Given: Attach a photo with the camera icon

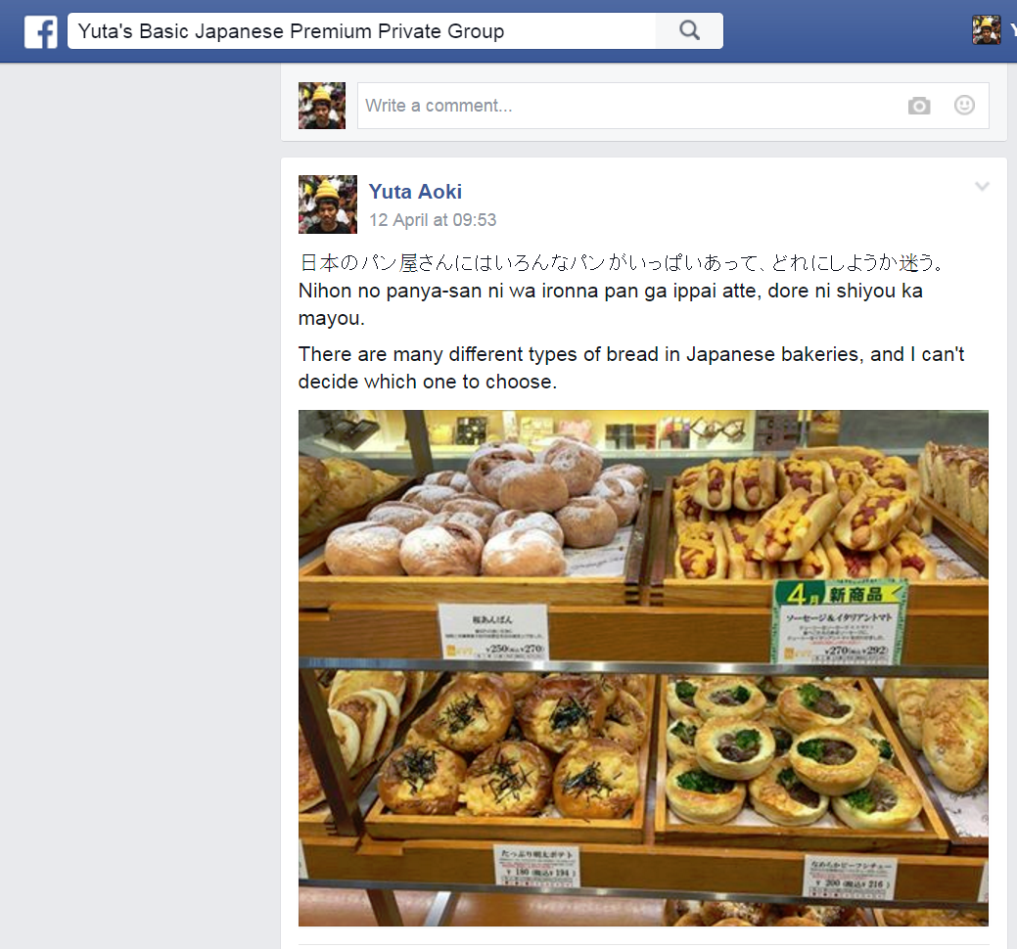Looking at the screenshot, I should (918, 106).
